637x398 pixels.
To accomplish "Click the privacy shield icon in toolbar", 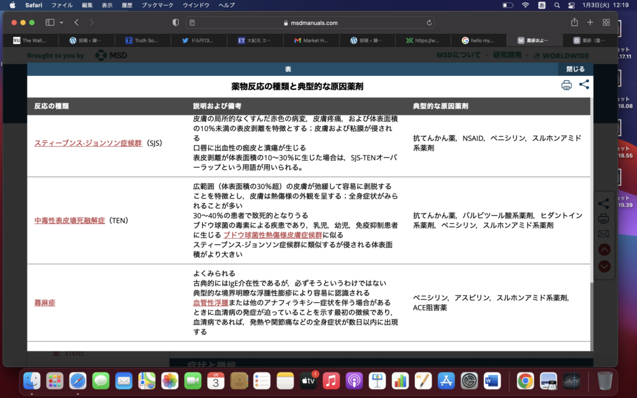I will pyautogui.click(x=175, y=22).
